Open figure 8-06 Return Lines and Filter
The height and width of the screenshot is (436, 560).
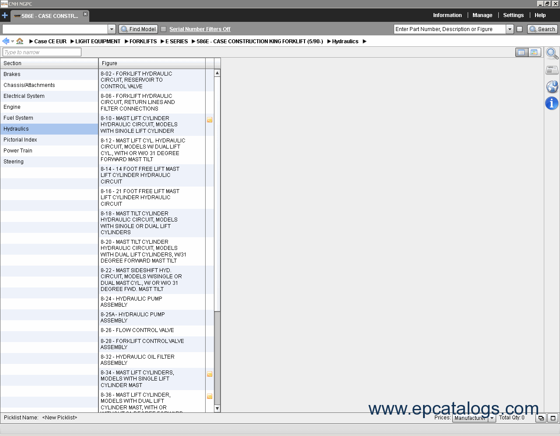[152, 102]
